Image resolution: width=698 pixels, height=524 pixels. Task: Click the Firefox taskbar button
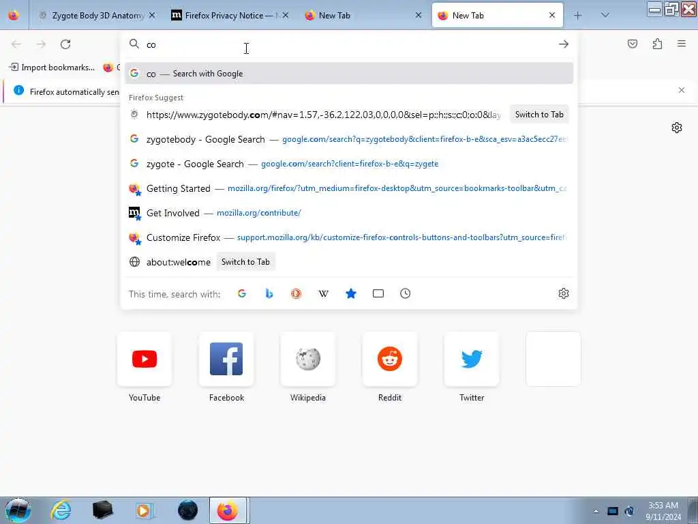[x=228, y=510]
